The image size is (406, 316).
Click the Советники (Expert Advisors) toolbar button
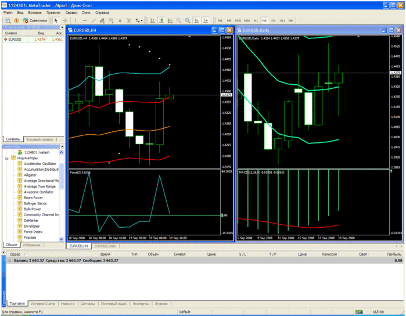[35, 20]
